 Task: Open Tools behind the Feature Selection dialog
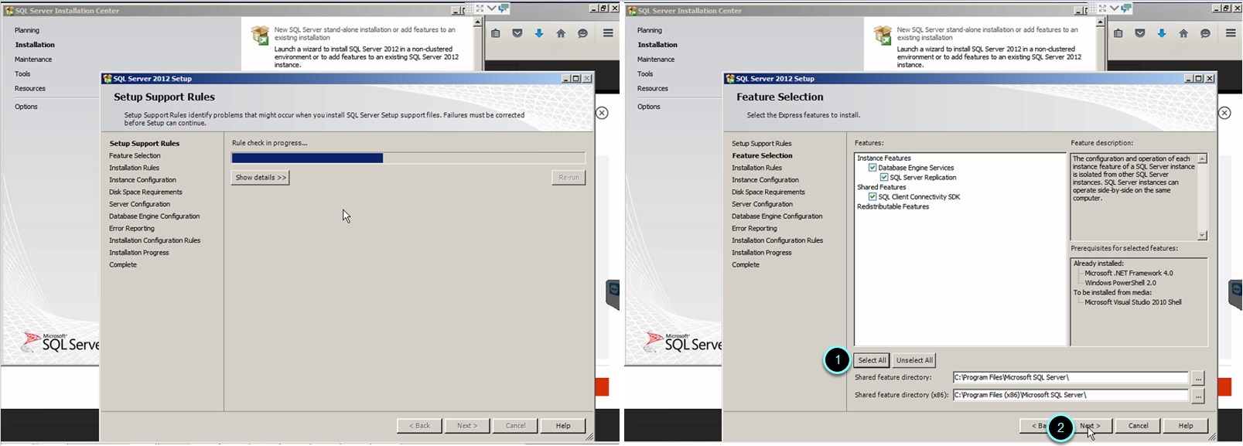pos(645,74)
